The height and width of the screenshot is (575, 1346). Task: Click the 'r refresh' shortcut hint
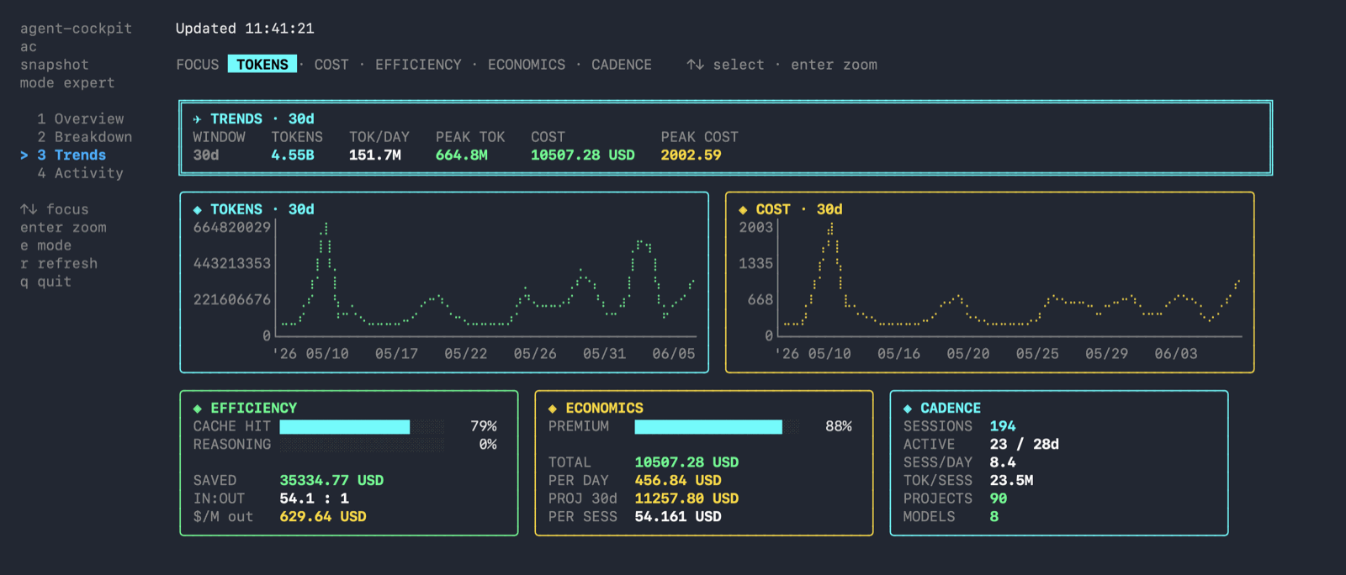click(x=59, y=264)
